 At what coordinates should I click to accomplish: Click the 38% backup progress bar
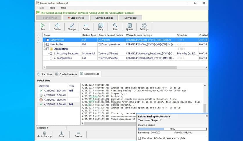click(x=172, y=129)
